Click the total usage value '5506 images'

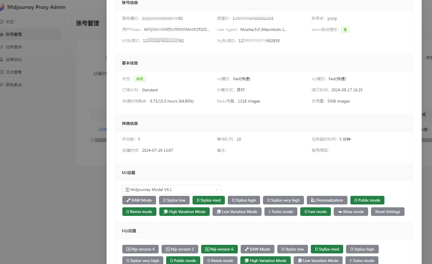pos(339,101)
